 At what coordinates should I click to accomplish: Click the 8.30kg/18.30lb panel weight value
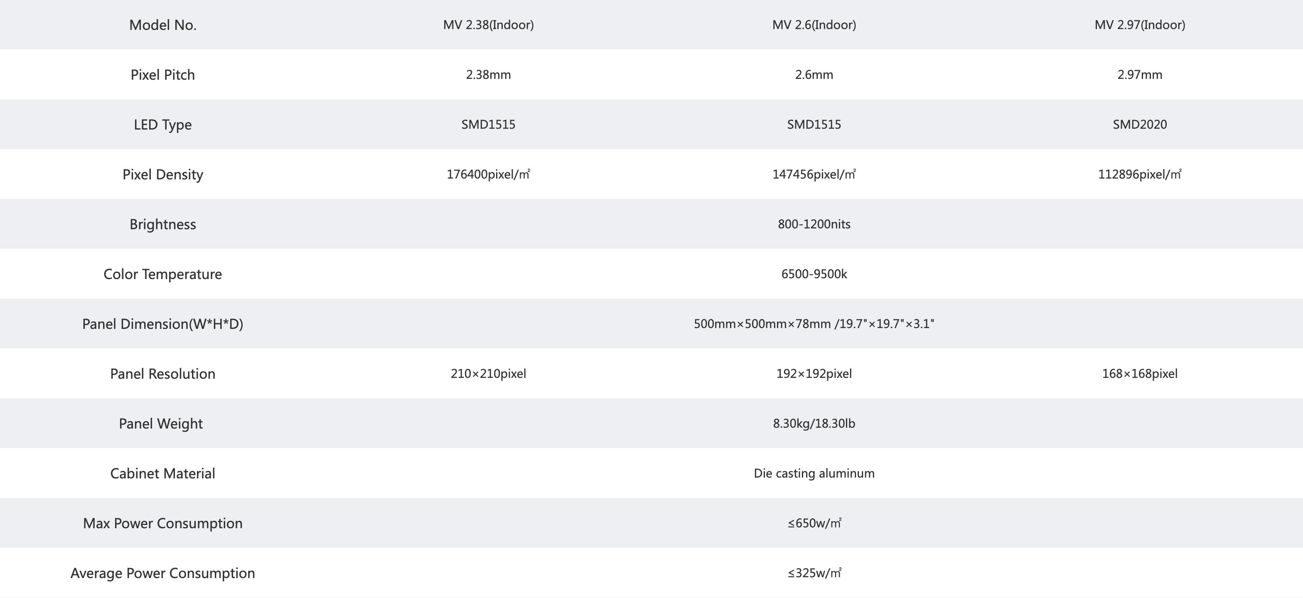point(814,424)
